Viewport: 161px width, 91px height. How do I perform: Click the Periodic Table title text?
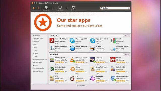point(121,67)
